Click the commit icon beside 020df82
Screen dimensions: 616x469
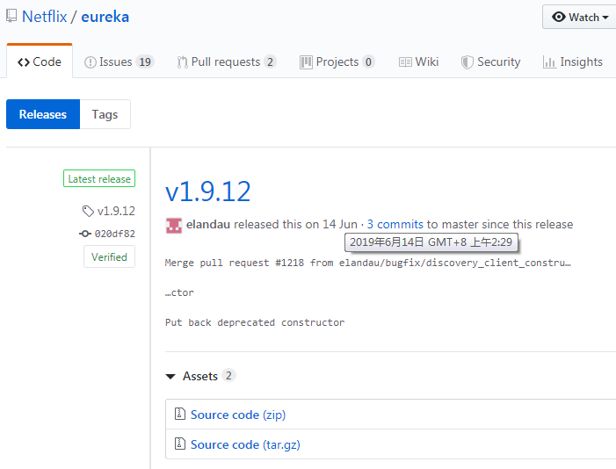85,234
